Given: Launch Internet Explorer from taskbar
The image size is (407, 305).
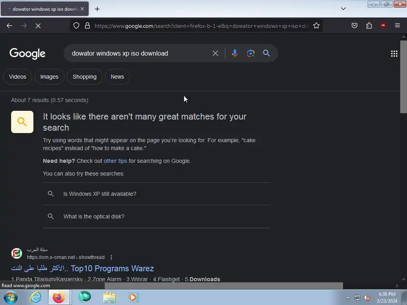Looking at the screenshot, I should tap(35, 297).
